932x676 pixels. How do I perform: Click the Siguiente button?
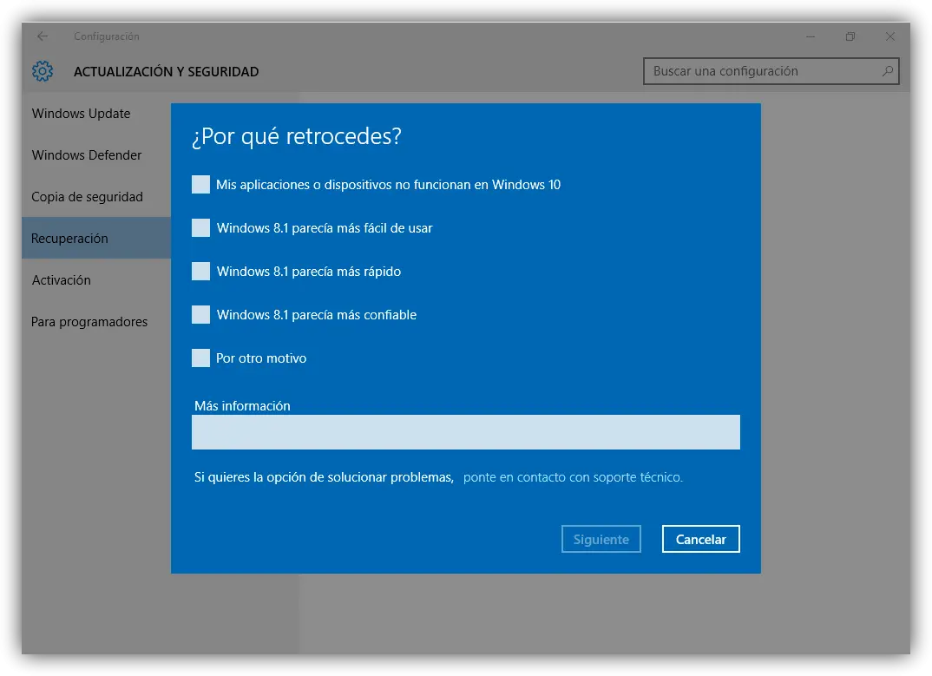(601, 539)
